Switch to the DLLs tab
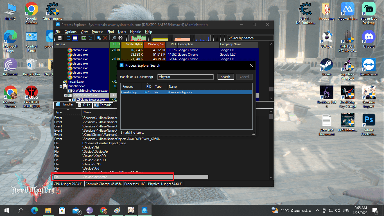Viewport: 384px width, 216px height. pyautogui.click(x=84, y=105)
